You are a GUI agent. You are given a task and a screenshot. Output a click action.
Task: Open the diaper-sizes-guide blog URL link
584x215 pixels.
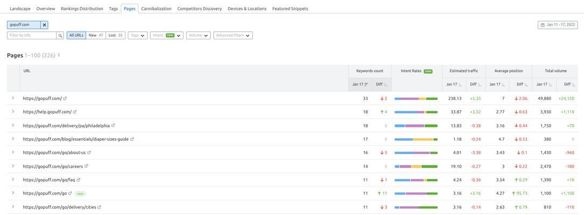(75, 139)
